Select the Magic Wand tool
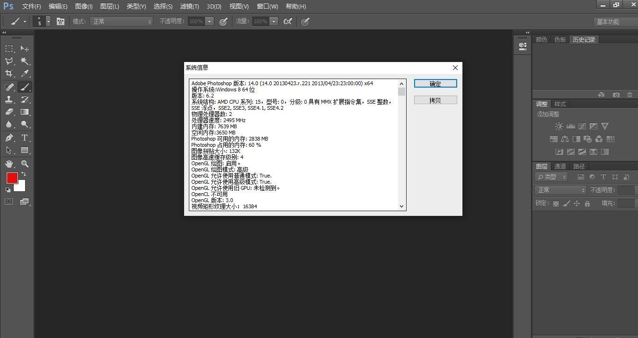 pos(25,61)
